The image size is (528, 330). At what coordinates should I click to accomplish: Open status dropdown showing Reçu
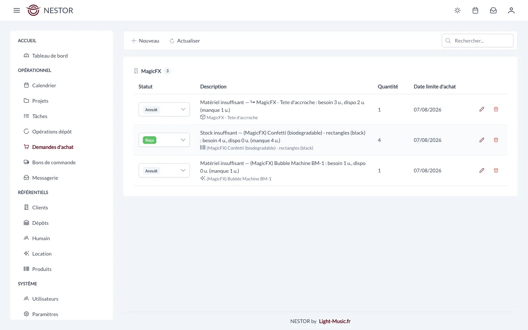(164, 140)
